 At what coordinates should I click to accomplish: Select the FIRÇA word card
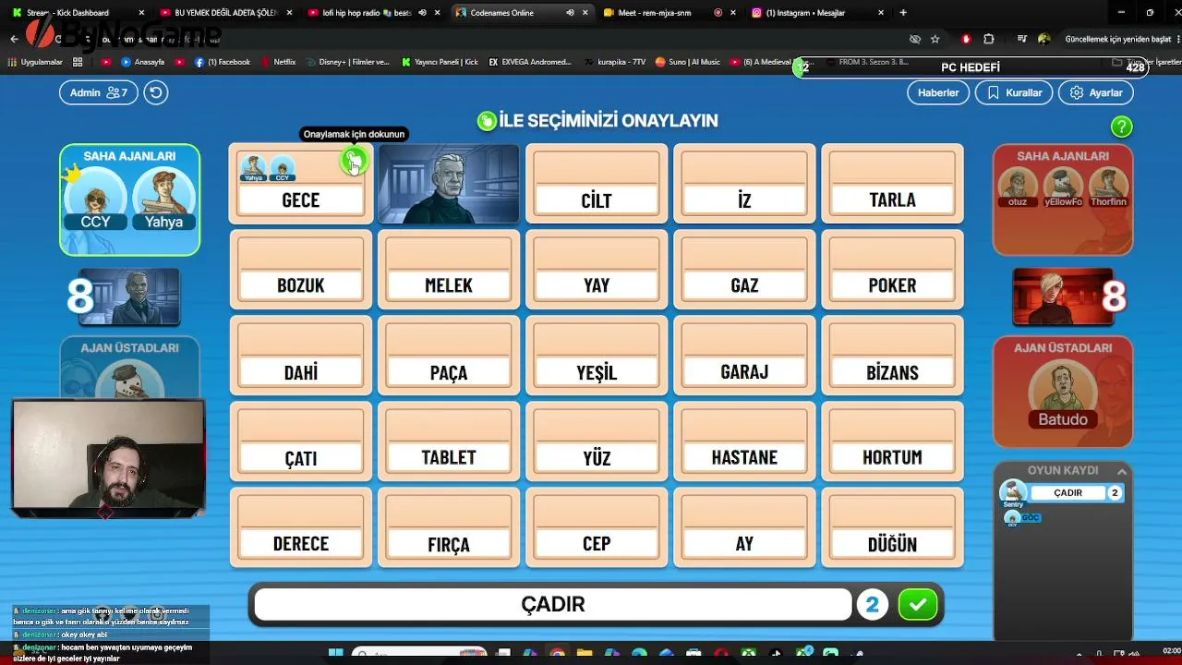[449, 527]
